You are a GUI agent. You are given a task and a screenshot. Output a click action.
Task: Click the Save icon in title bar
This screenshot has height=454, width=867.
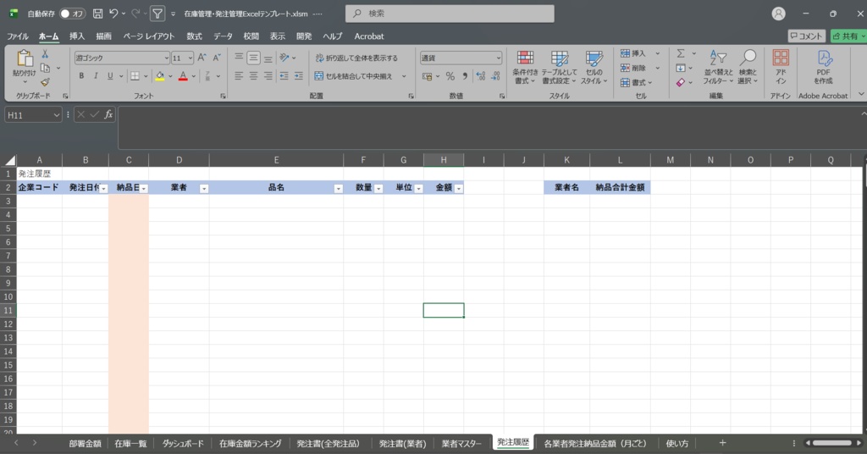(97, 14)
